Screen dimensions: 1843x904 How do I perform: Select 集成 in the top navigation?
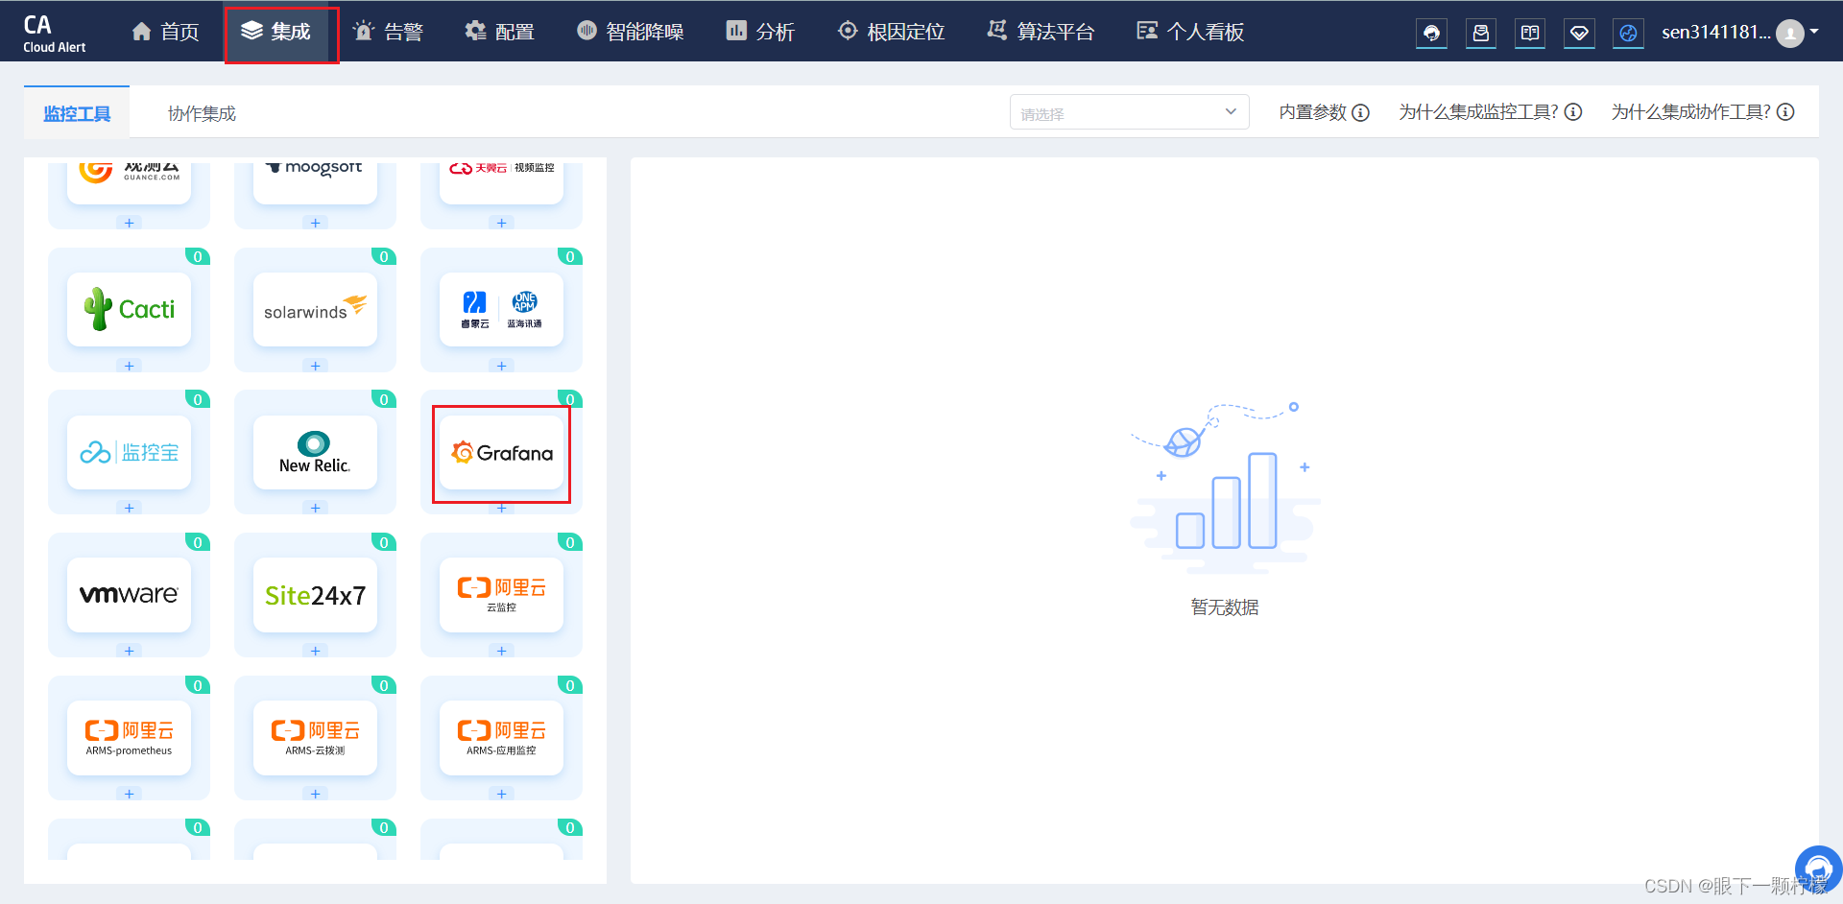point(276,32)
